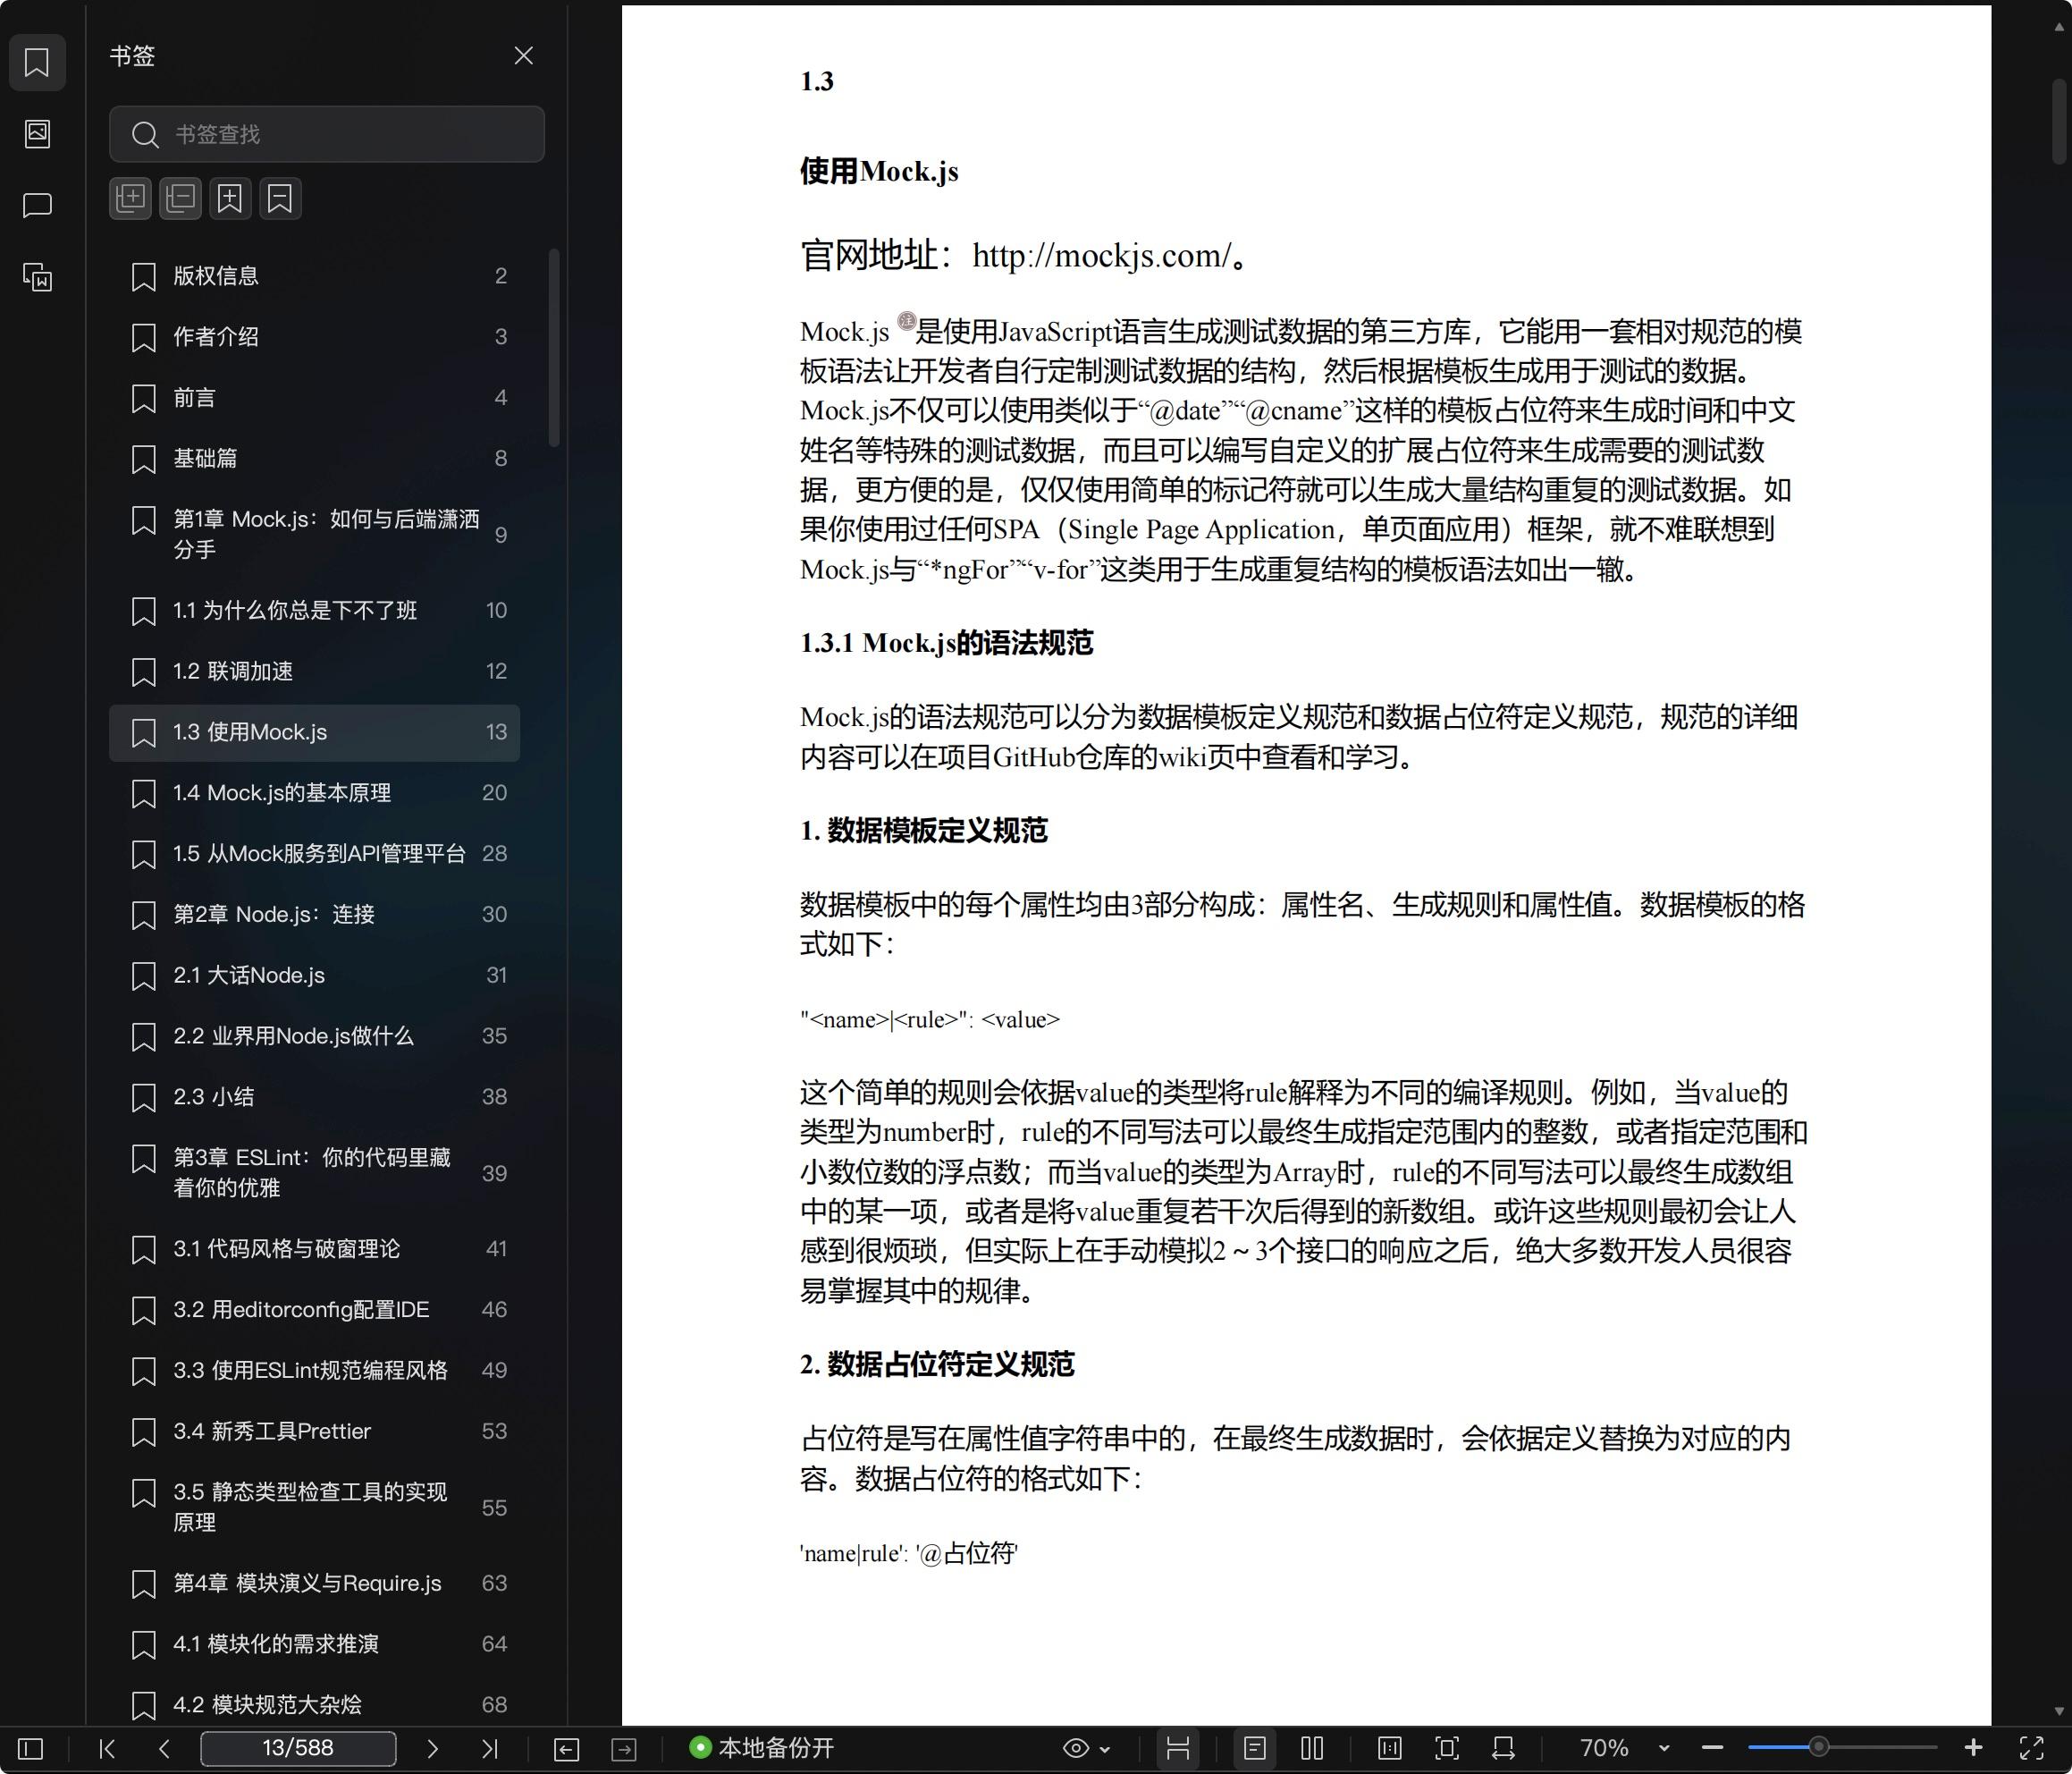The image size is (2072, 1774).
Task: Open the comments panel icon
Action: [x=37, y=205]
